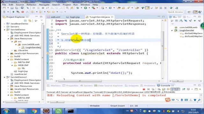Click the Quick Access search field
Viewport: 204px width, 114px height.
coord(175,12)
